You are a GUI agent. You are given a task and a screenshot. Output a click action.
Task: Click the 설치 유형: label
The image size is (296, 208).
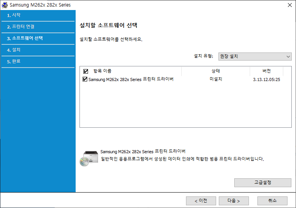pyautogui.click(x=203, y=56)
